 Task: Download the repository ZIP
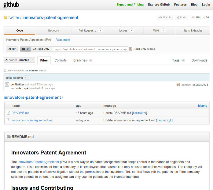point(12,49)
